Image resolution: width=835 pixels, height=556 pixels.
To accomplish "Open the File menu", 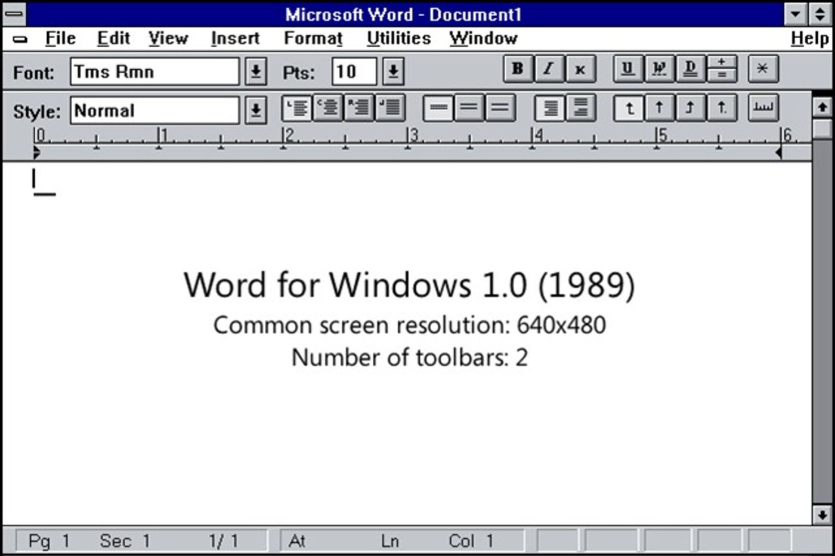I will tap(60, 39).
